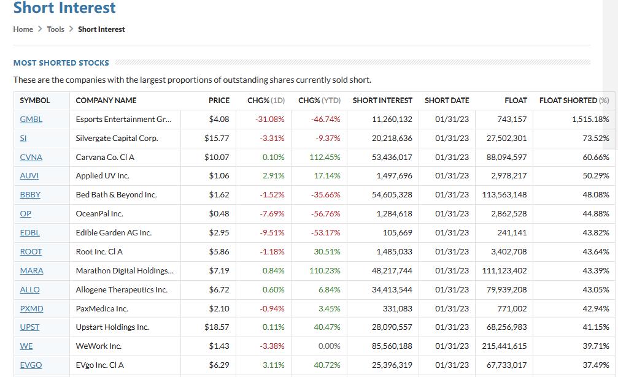This screenshot has height=377, width=618.
Task: Open the EVGO ticker link
Action: 31,365
